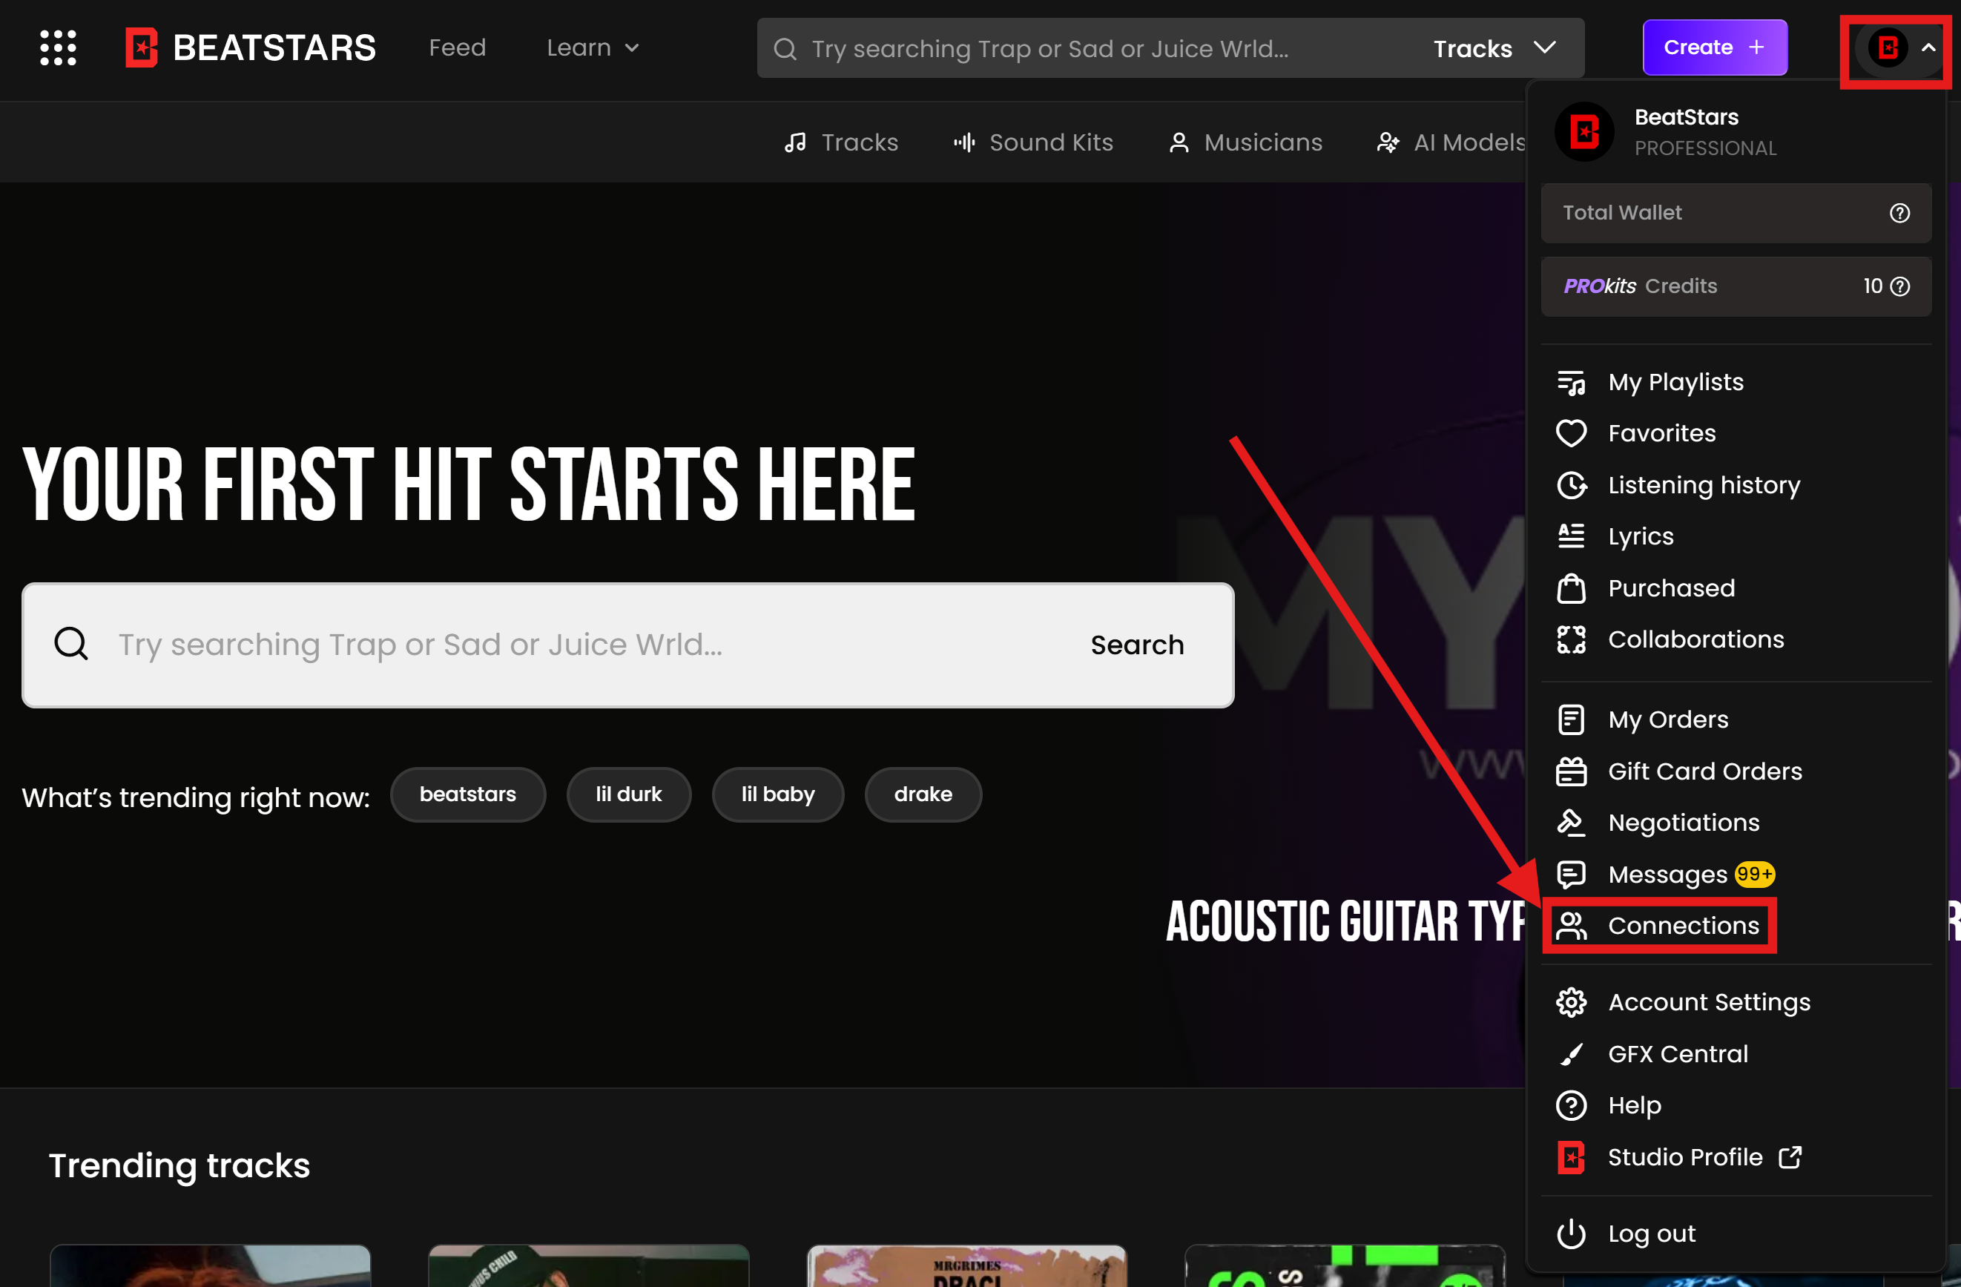The height and width of the screenshot is (1287, 1961).
Task: Select Collaborations menu entry
Action: 1695,639
